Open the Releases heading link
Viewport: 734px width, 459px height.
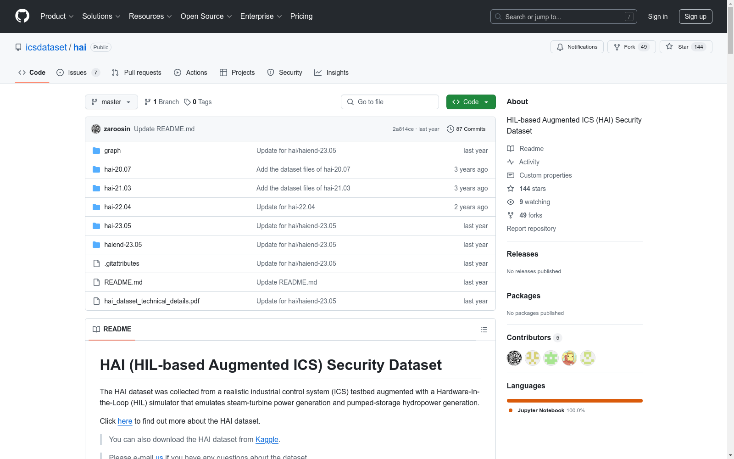point(522,254)
